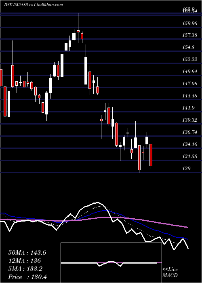202x283 pixels.
Task: Select the 134.16 price axis label
Action: click(189, 144)
